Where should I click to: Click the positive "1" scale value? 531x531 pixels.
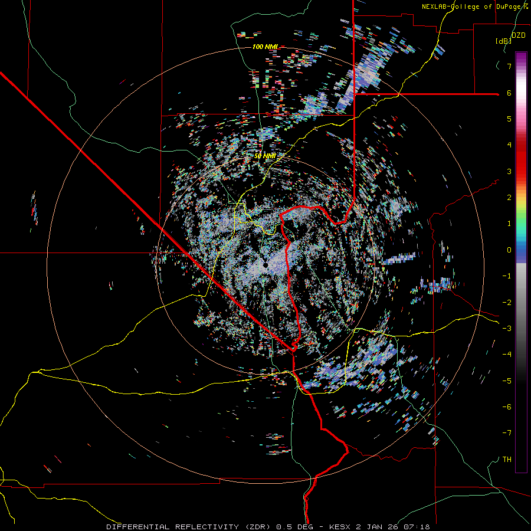(x=509, y=224)
